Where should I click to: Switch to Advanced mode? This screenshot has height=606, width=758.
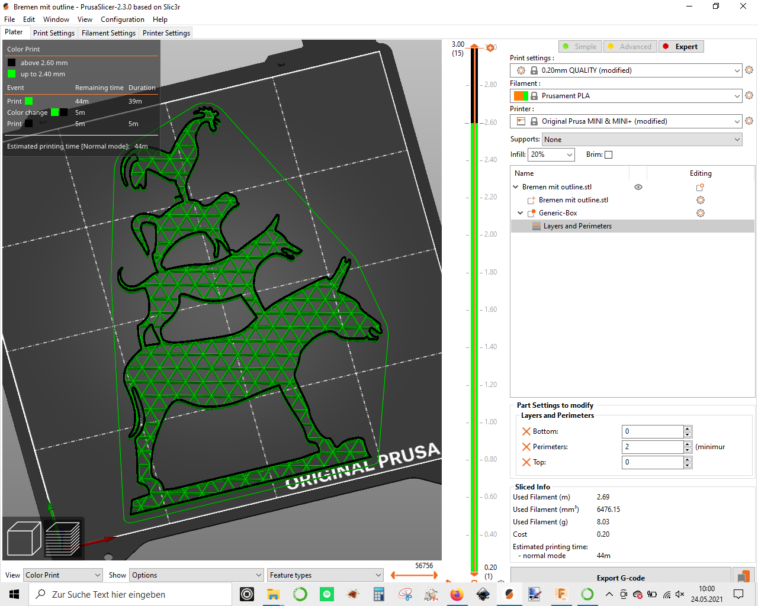click(630, 47)
